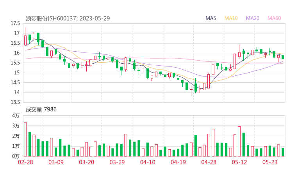The width and height of the screenshot is (289, 171).
Task: Select the 04-19 date axis label
Action: coord(178,162)
